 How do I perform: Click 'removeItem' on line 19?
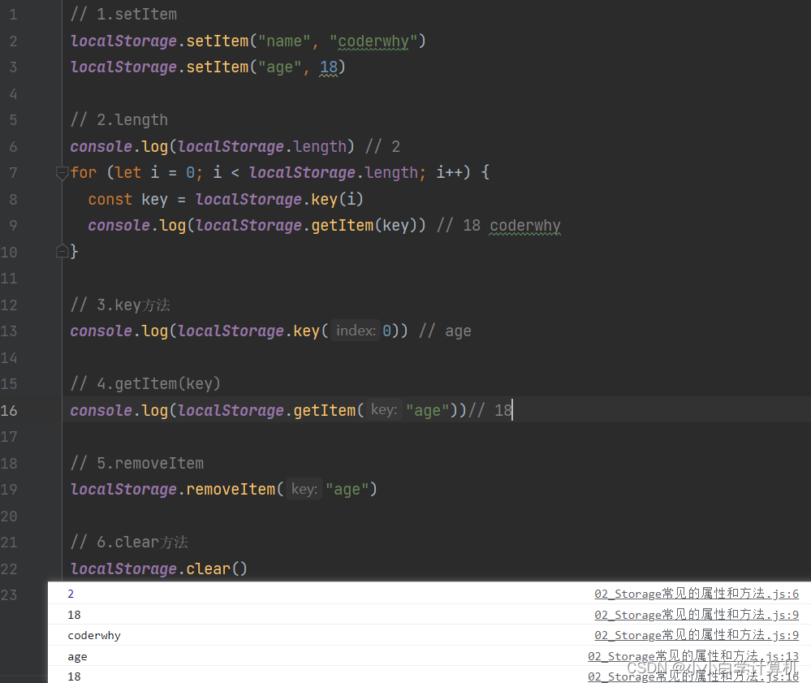coord(231,489)
